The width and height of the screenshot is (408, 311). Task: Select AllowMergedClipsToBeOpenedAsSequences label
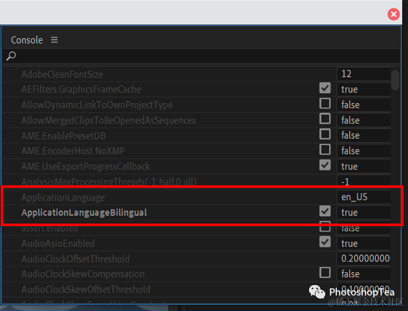[109, 121]
